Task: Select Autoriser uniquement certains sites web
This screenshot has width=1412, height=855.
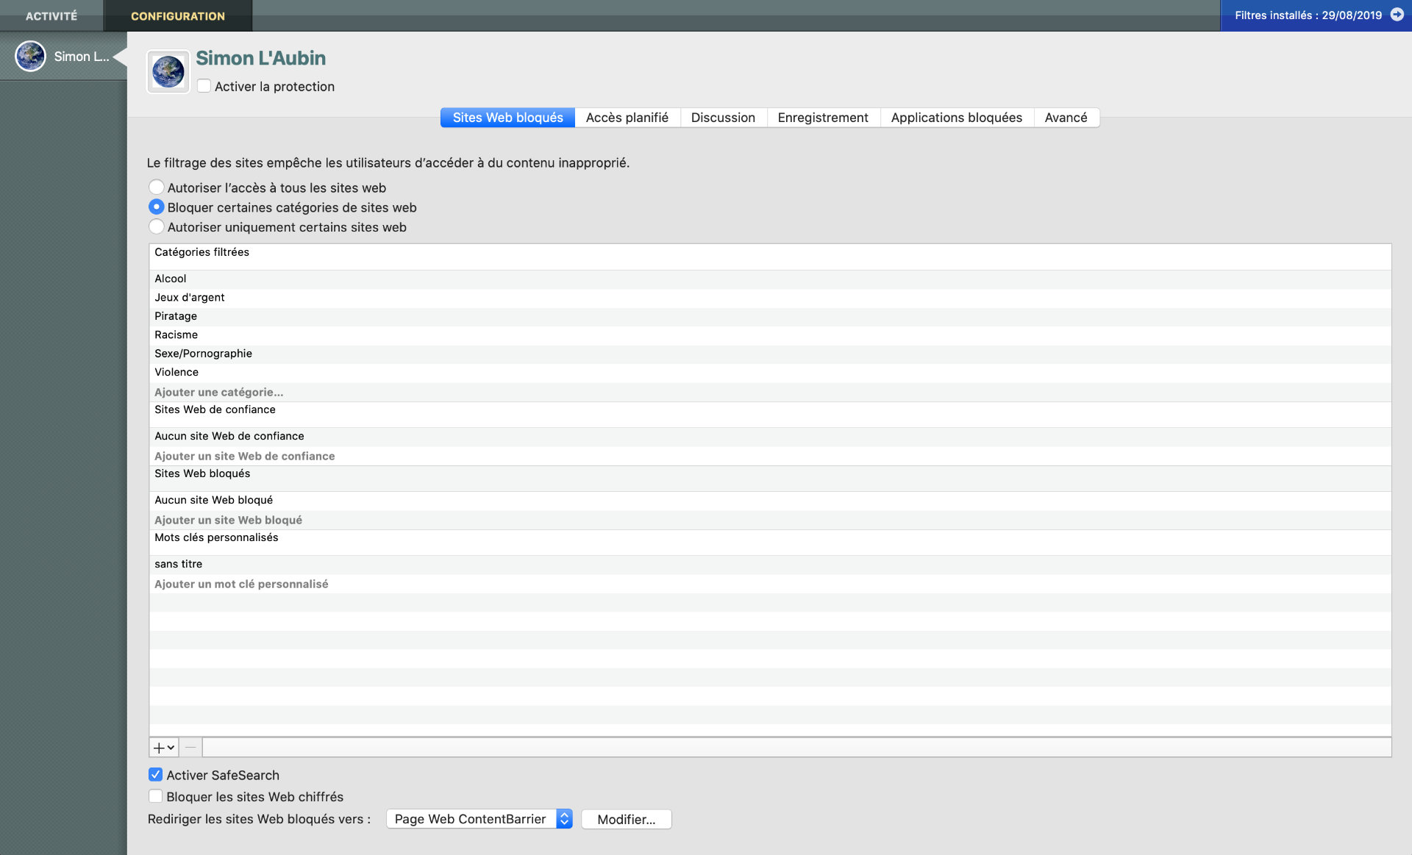Action: [156, 227]
